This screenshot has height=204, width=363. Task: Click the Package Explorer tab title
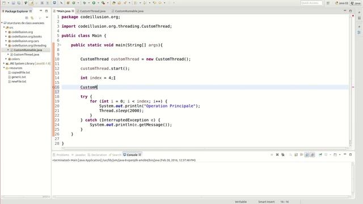(16, 11)
